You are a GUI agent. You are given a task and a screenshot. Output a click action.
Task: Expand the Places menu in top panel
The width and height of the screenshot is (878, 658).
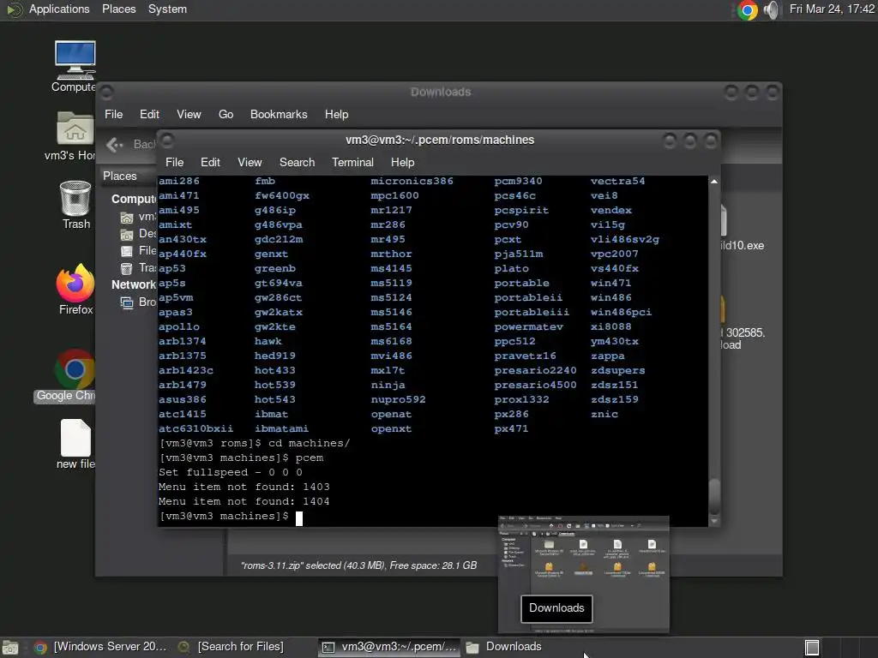click(x=118, y=9)
